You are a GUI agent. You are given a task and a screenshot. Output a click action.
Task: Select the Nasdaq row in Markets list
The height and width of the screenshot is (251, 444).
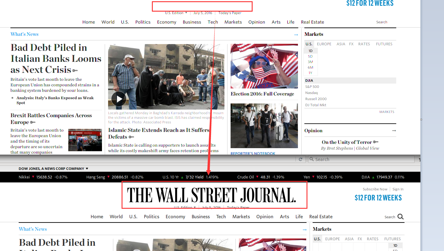pos(311,93)
